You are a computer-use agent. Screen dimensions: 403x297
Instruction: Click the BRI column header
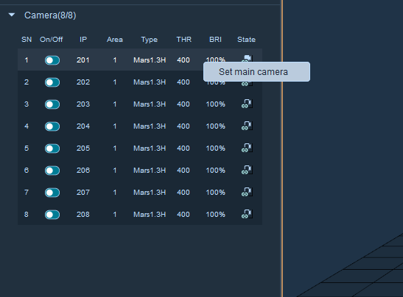[215, 40]
